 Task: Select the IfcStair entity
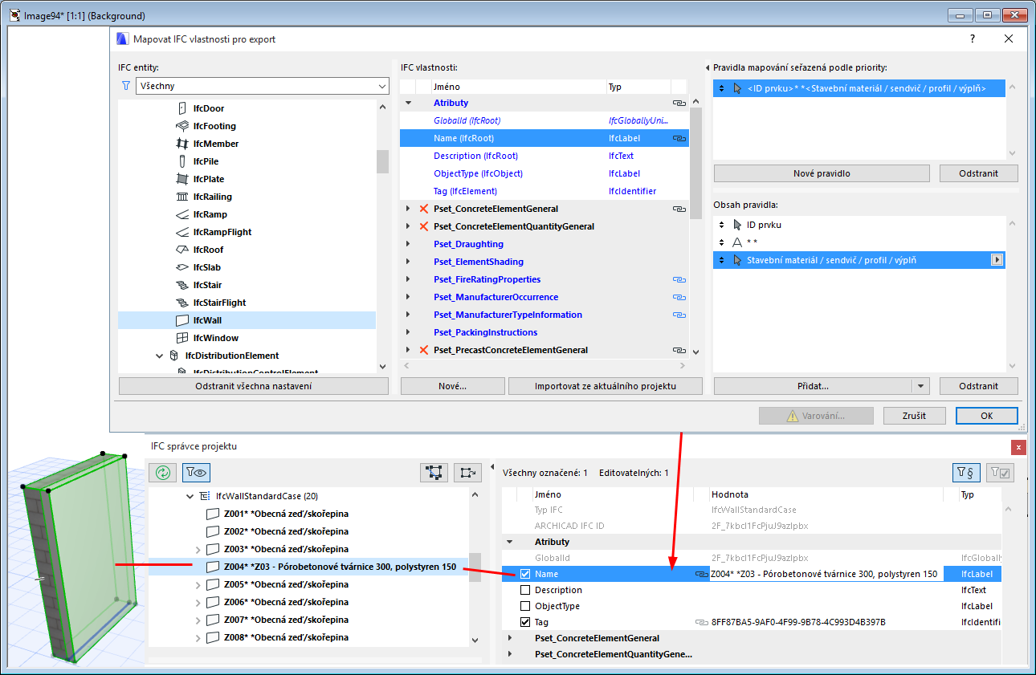(x=247, y=285)
